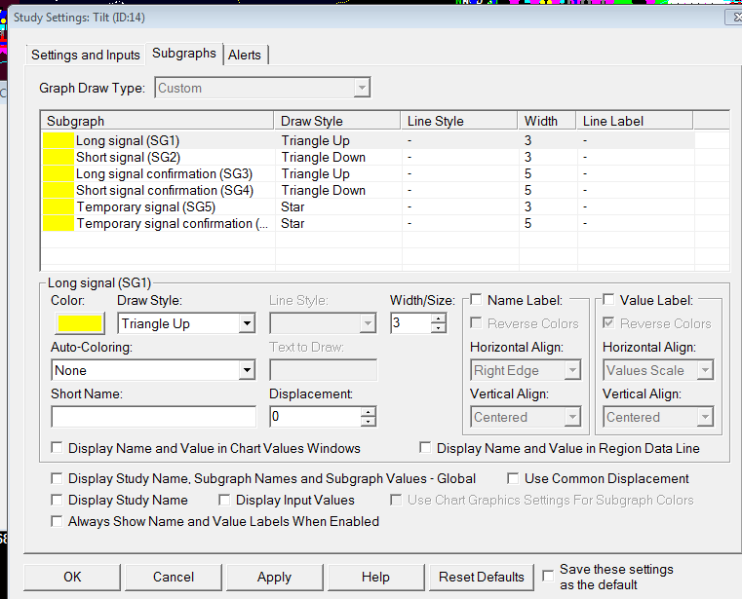This screenshot has width=742, height=599.
Task: Click Star draw style of Temporary signal (SG5)
Action: (x=293, y=206)
